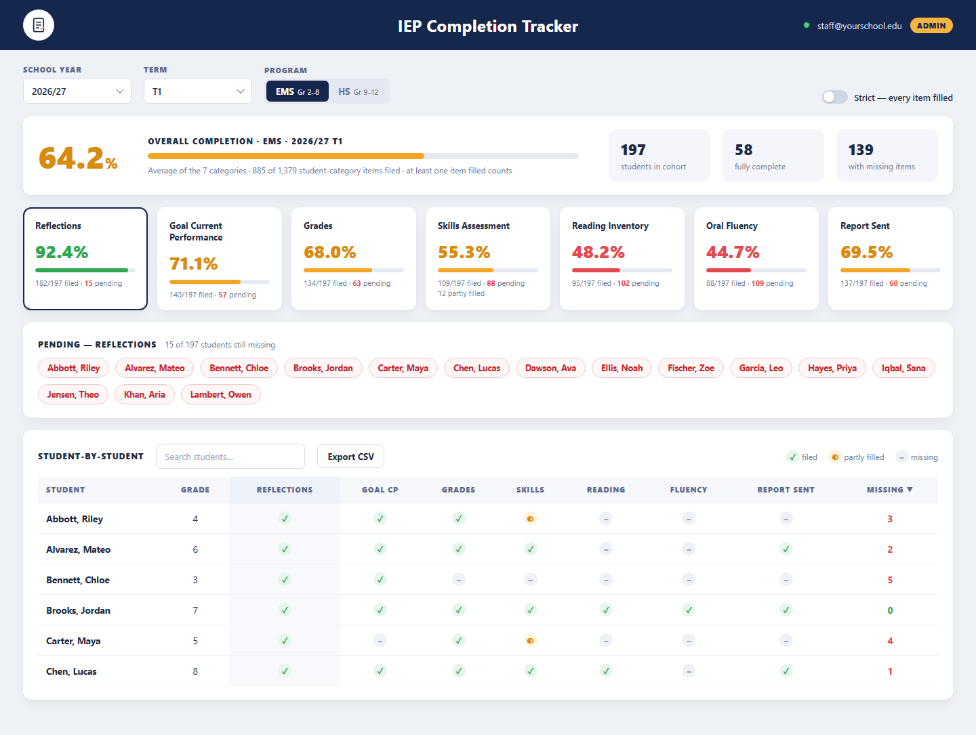Click partly filled Skills icon for Carter, Maya
The height and width of the screenshot is (735, 976).
(531, 640)
